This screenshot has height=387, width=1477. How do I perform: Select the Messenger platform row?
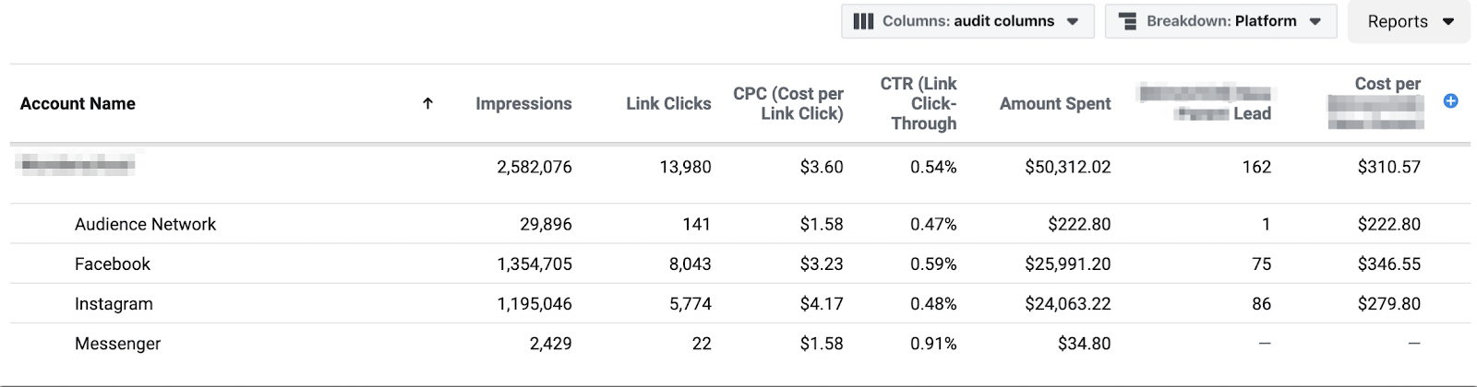[x=740, y=343]
